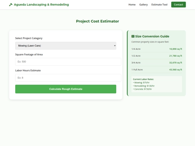Click the Mowing: $75/hr rate line
The width and height of the screenshot is (195, 146).
(141, 83)
